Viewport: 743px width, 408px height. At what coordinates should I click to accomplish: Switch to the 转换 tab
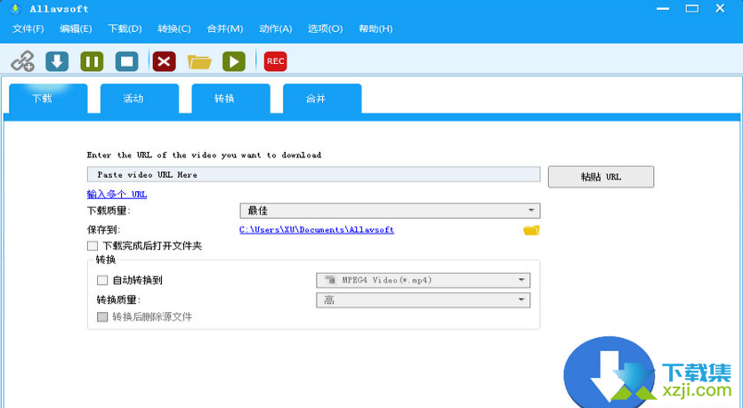[x=230, y=99]
